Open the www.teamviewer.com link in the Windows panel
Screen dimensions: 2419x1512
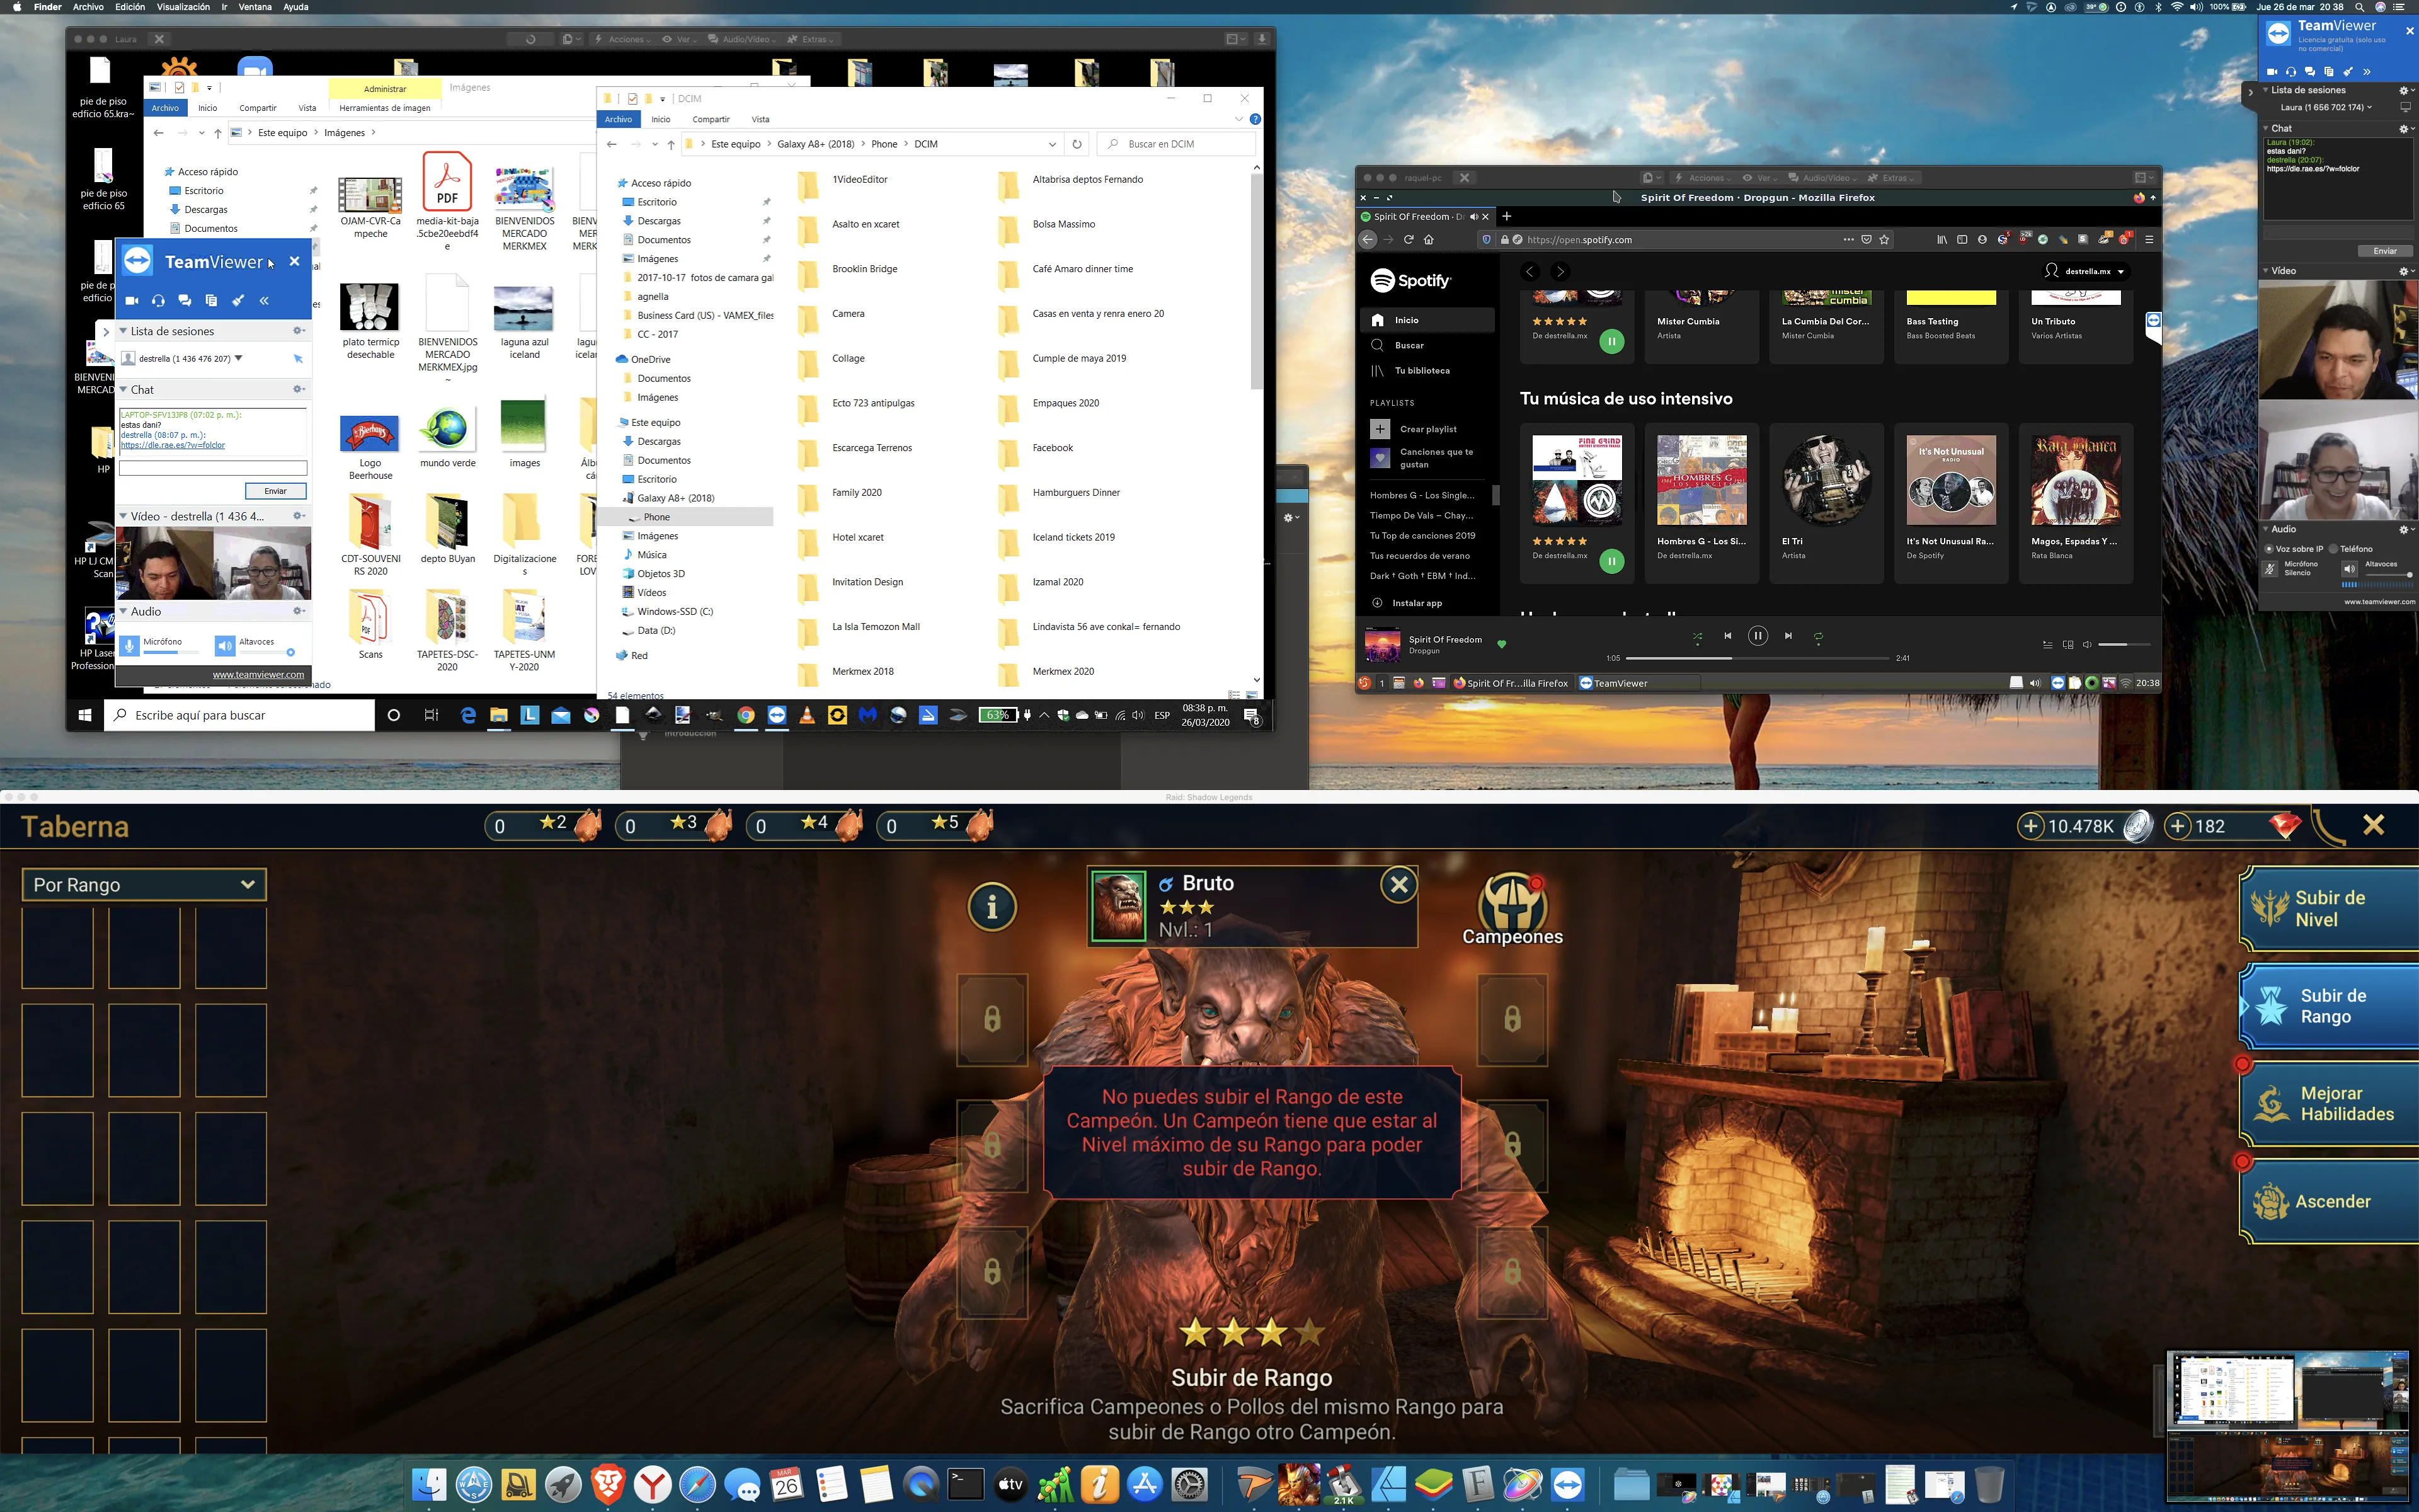[258, 675]
